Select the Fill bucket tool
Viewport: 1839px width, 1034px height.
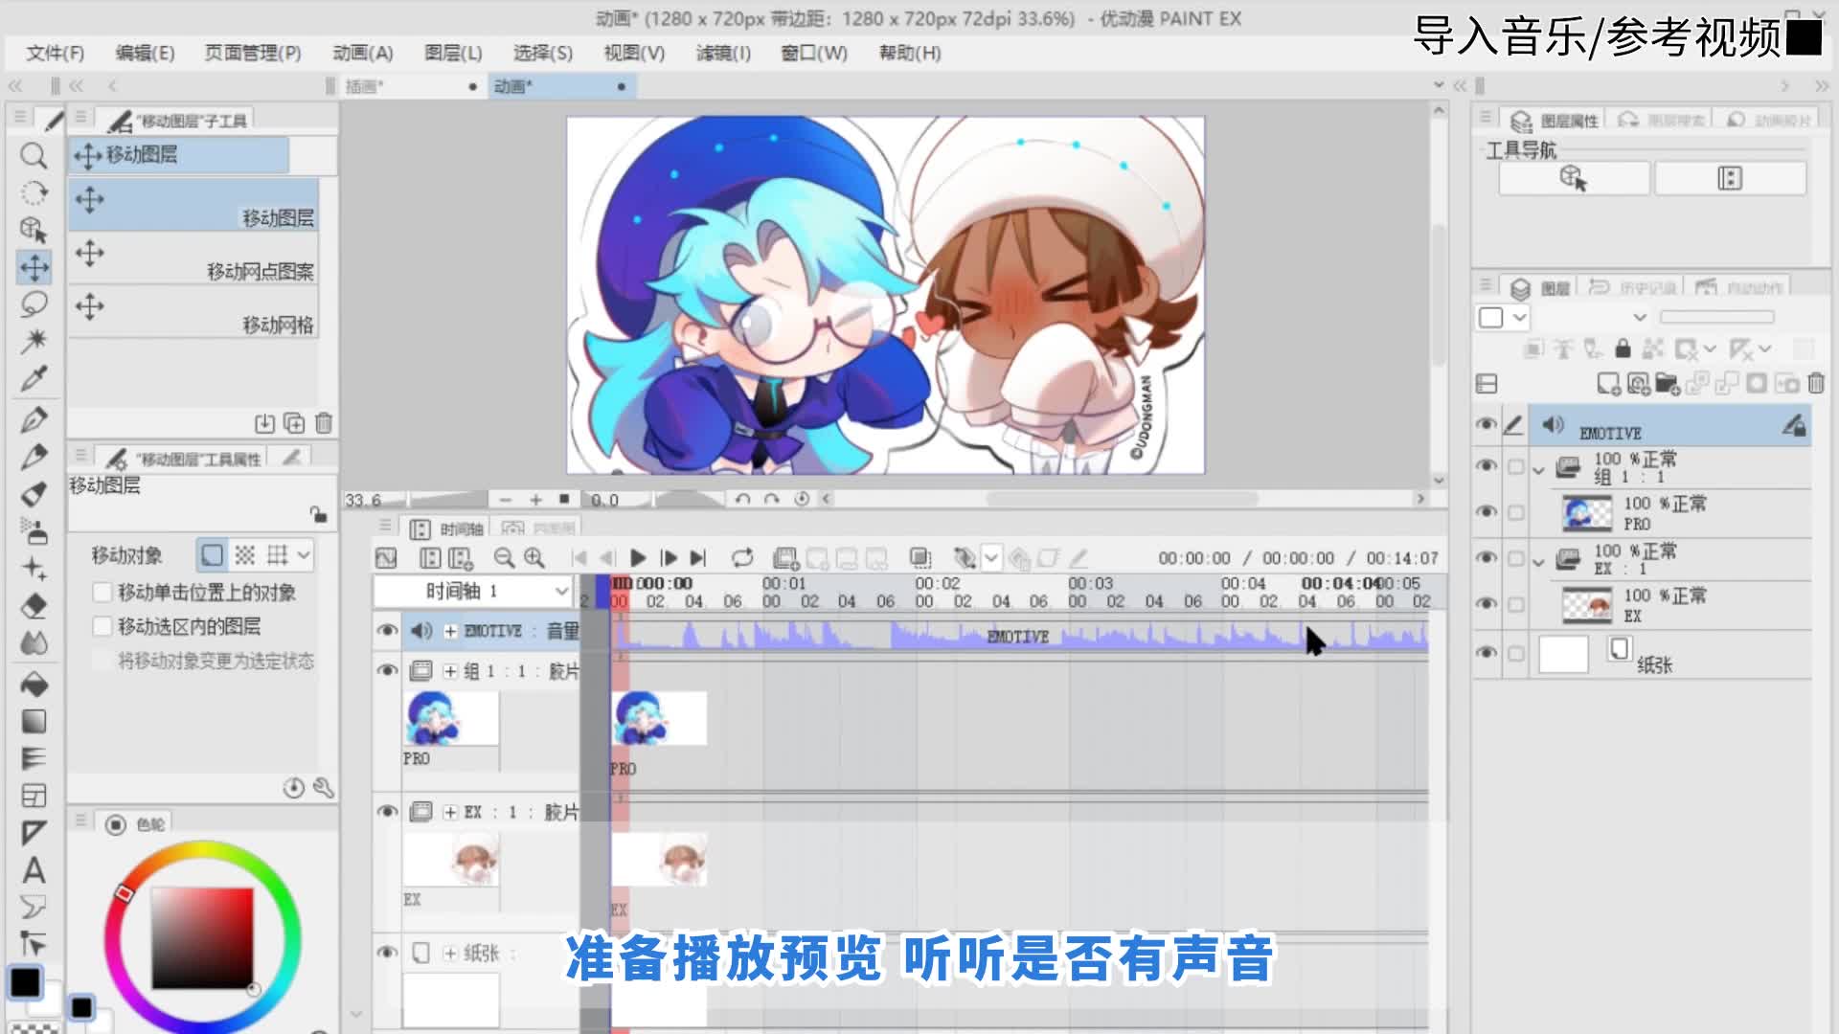point(34,685)
